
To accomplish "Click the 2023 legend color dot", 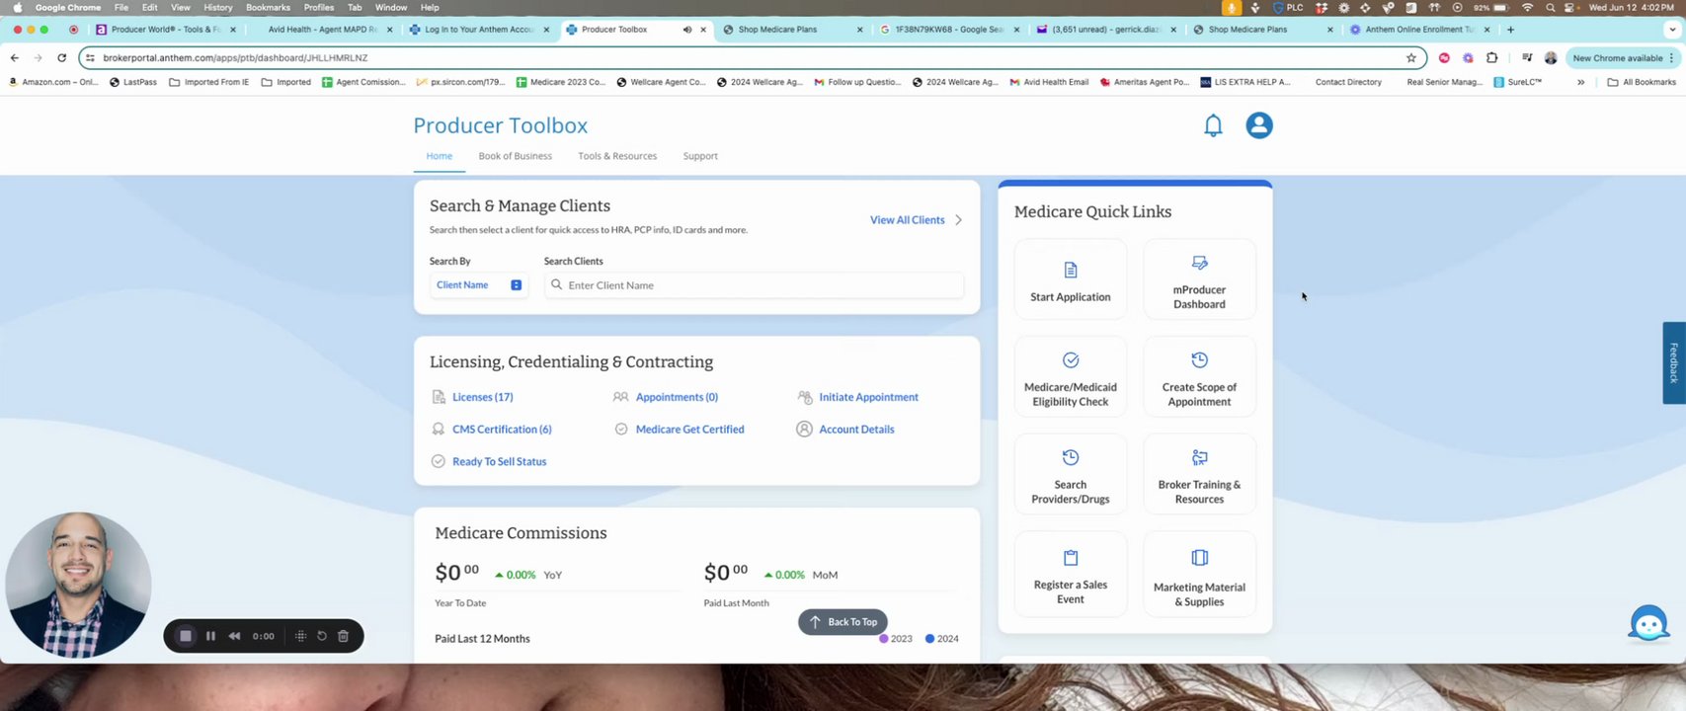I will tap(884, 639).
